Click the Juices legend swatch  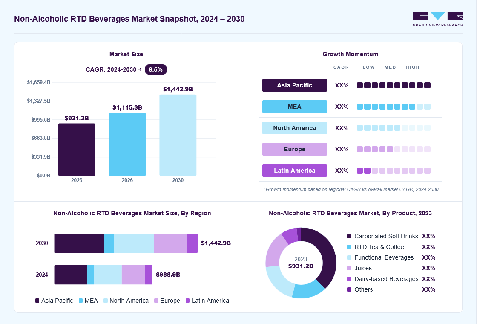click(349, 268)
